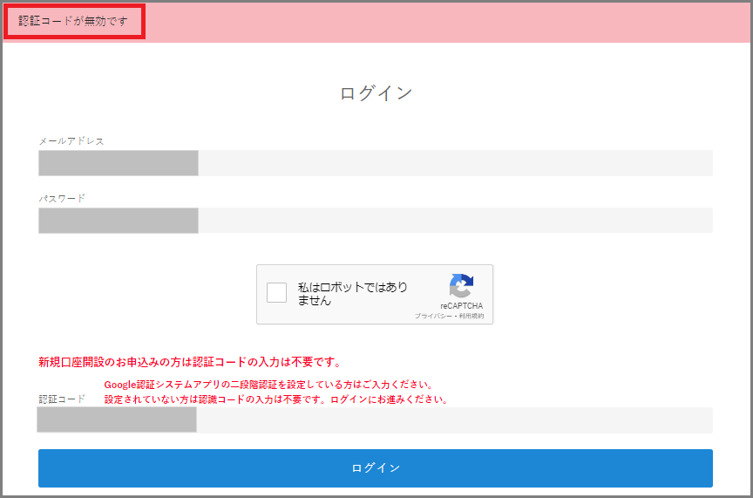Screen dimensions: 753x498
Task: Click the 私はロボットではありません label text
Action: click(352, 294)
